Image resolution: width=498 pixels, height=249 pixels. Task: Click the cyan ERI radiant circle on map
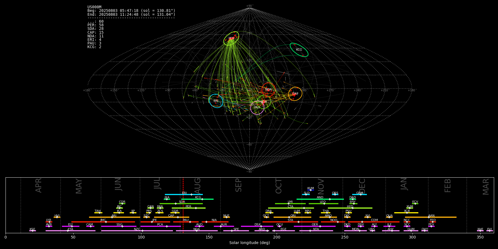click(216, 101)
